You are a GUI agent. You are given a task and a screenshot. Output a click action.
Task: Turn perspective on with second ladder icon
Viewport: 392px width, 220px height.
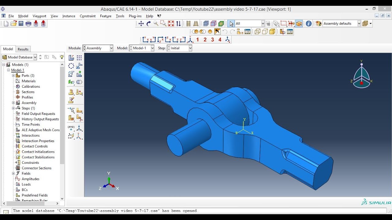click(x=196, y=24)
